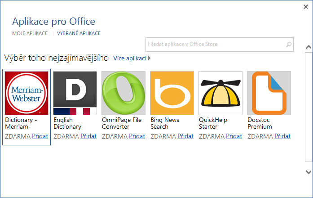The image size is (313, 198).
Task: Choose the Bing News Search icon
Action: pos(172,93)
